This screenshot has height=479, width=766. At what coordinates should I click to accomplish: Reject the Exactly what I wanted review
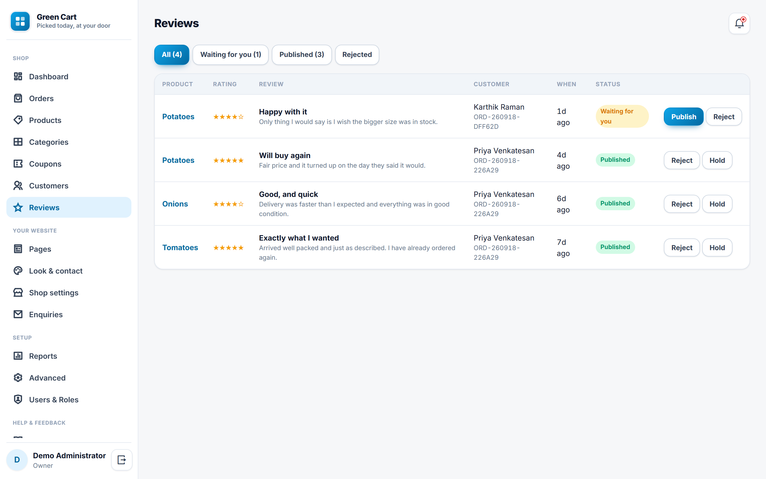[681, 248]
